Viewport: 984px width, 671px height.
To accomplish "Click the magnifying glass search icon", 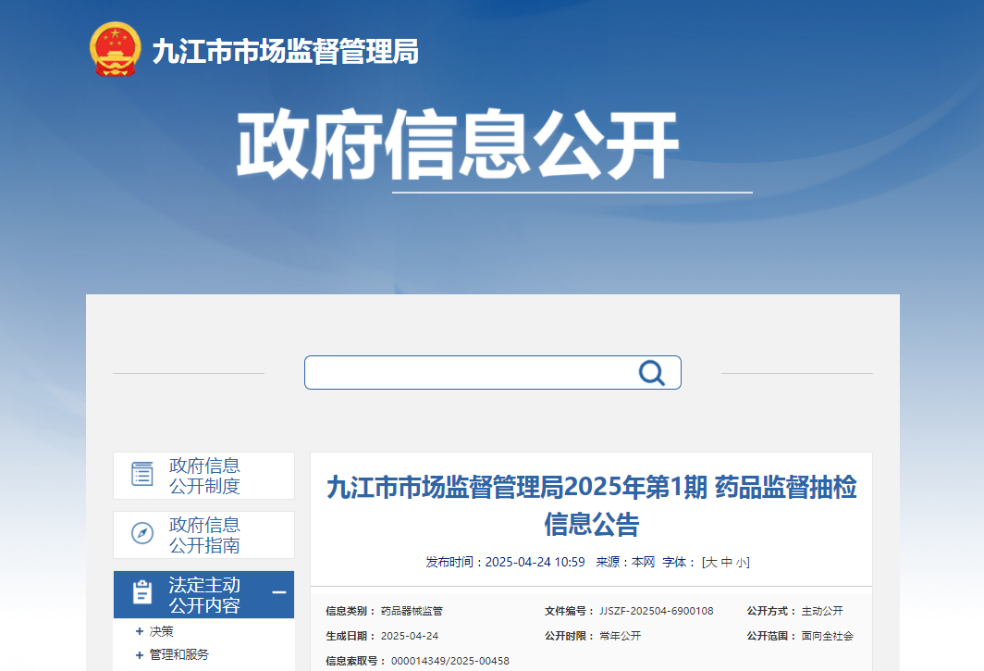I will click(x=651, y=373).
